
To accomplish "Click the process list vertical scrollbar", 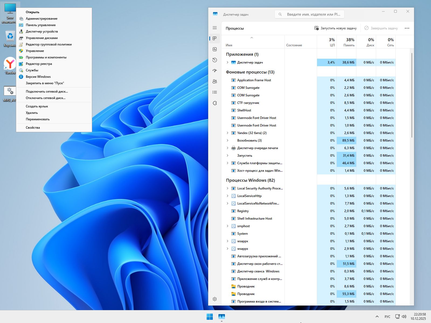I will pos(412,96).
